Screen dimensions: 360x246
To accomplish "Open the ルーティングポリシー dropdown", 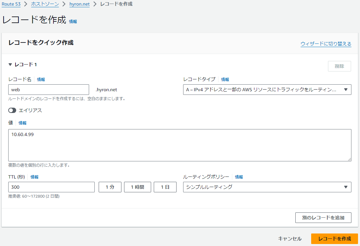I will click(x=267, y=187).
